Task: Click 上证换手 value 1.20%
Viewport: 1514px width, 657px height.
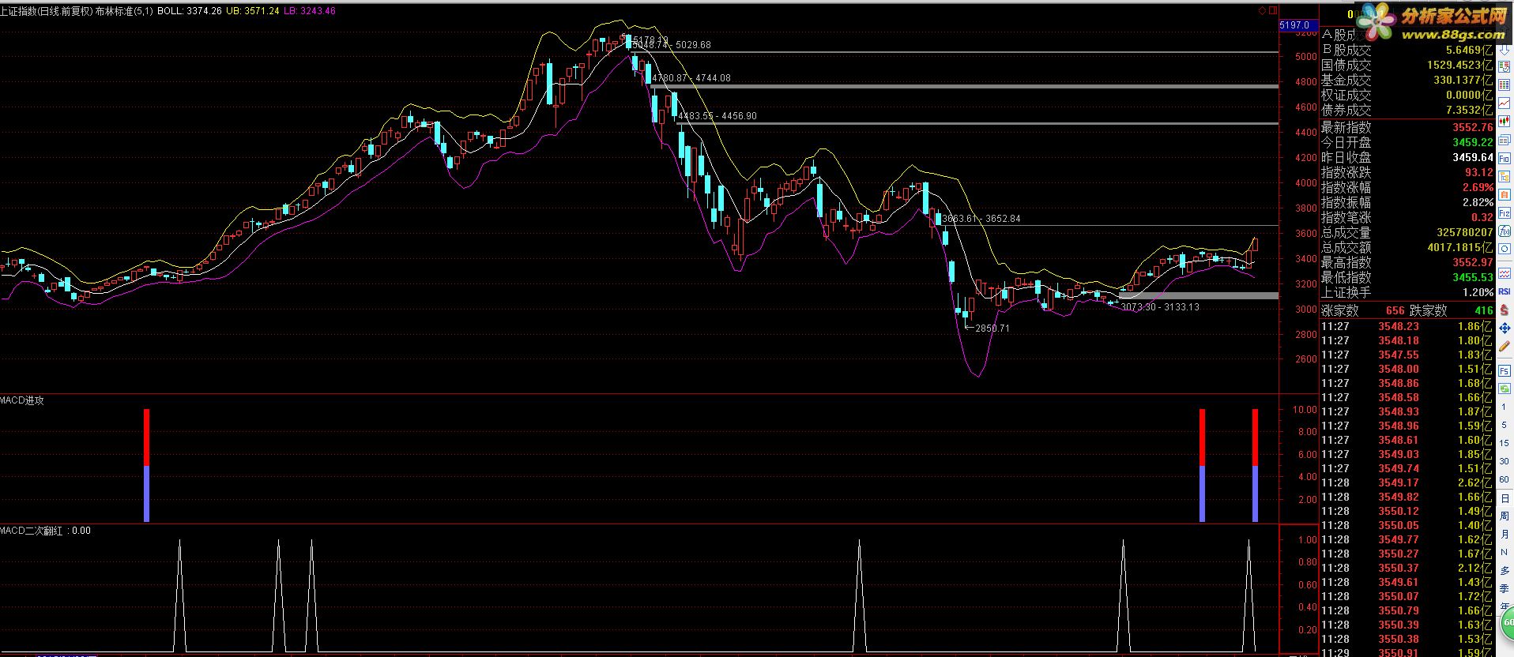Action: coord(1478,292)
